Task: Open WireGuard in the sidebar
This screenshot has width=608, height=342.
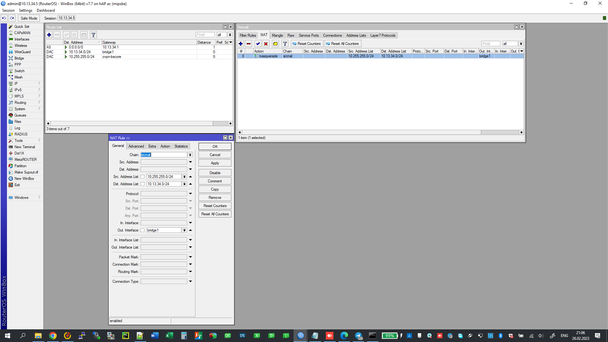Action: click(x=22, y=52)
